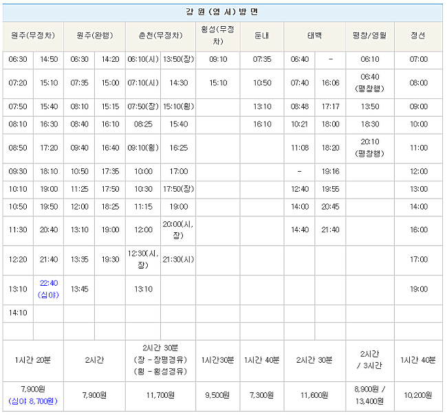Click the 08:25 departure time
447x415 pixels.
(143, 124)
